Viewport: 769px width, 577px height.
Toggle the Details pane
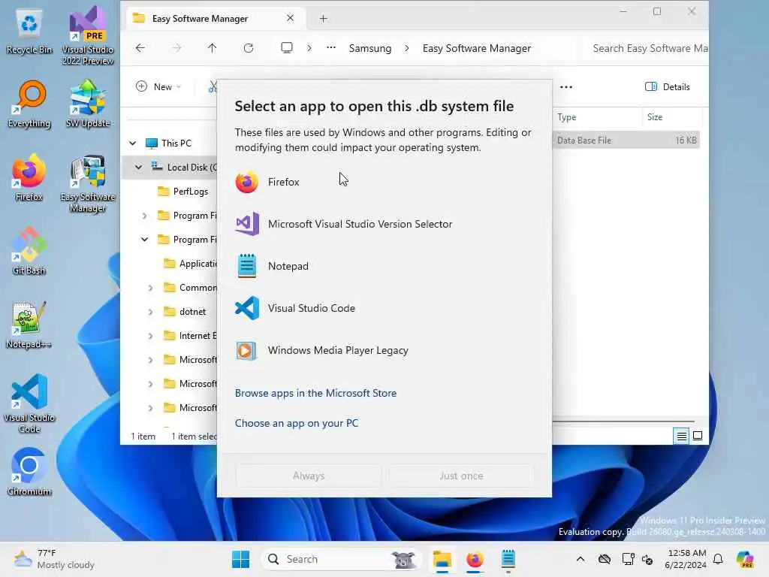667,87
